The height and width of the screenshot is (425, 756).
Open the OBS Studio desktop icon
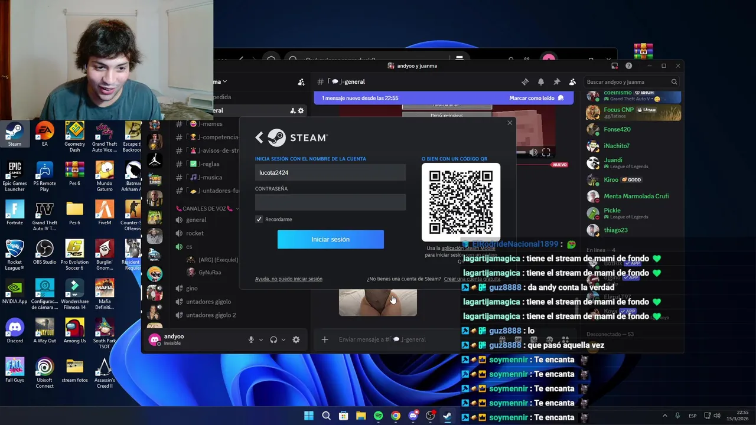(44, 253)
